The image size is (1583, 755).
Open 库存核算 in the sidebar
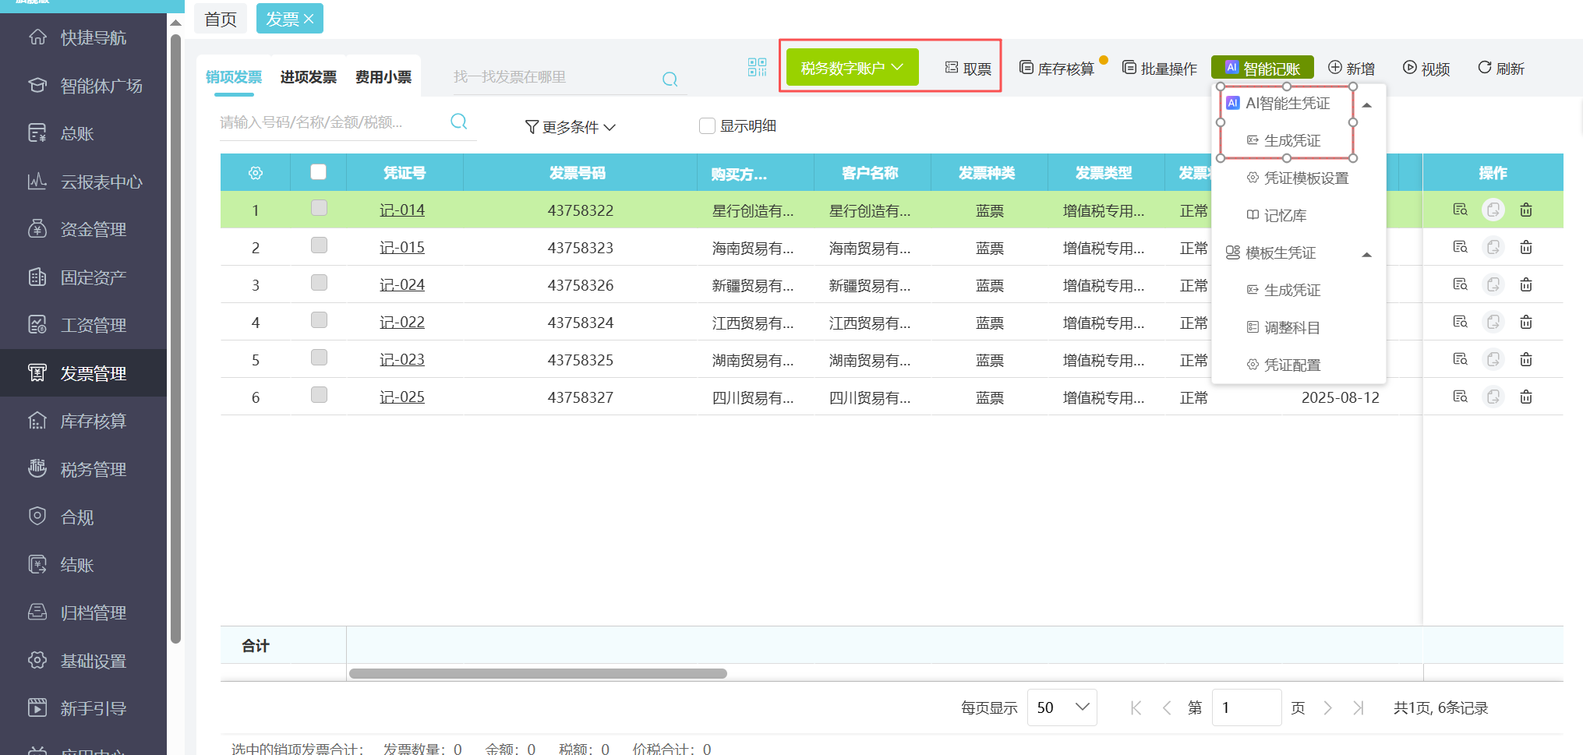(83, 421)
